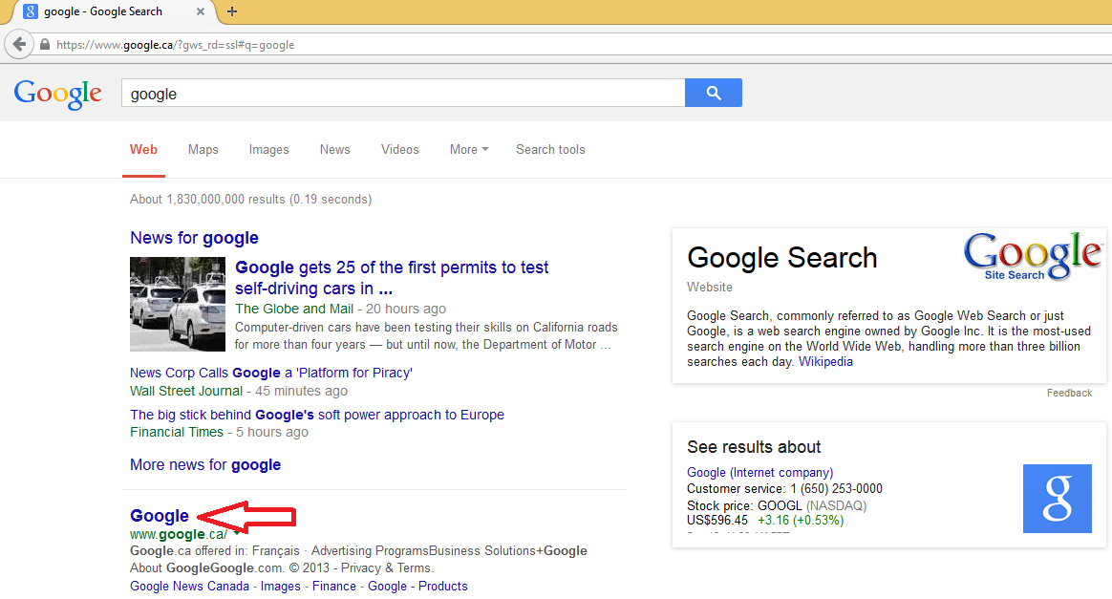1112x599 pixels.
Task: Click the blue magnifier search button
Action: 714,93
